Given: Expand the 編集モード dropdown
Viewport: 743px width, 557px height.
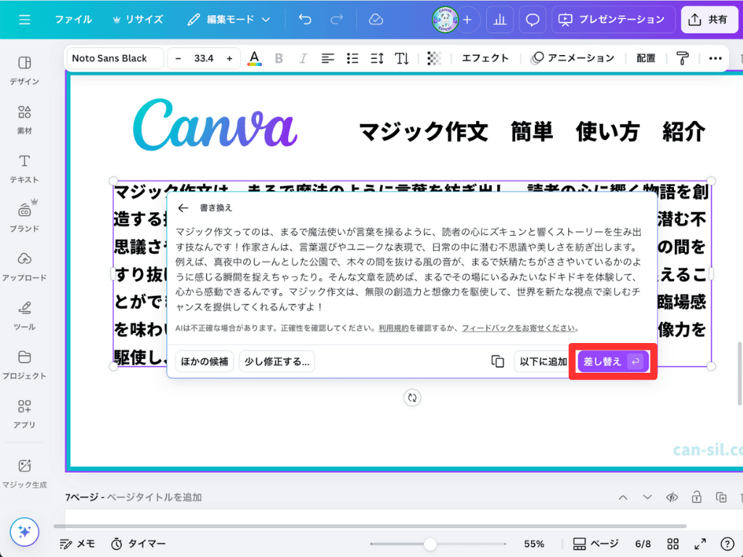Looking at the screenshot, I should pos(229,20).
